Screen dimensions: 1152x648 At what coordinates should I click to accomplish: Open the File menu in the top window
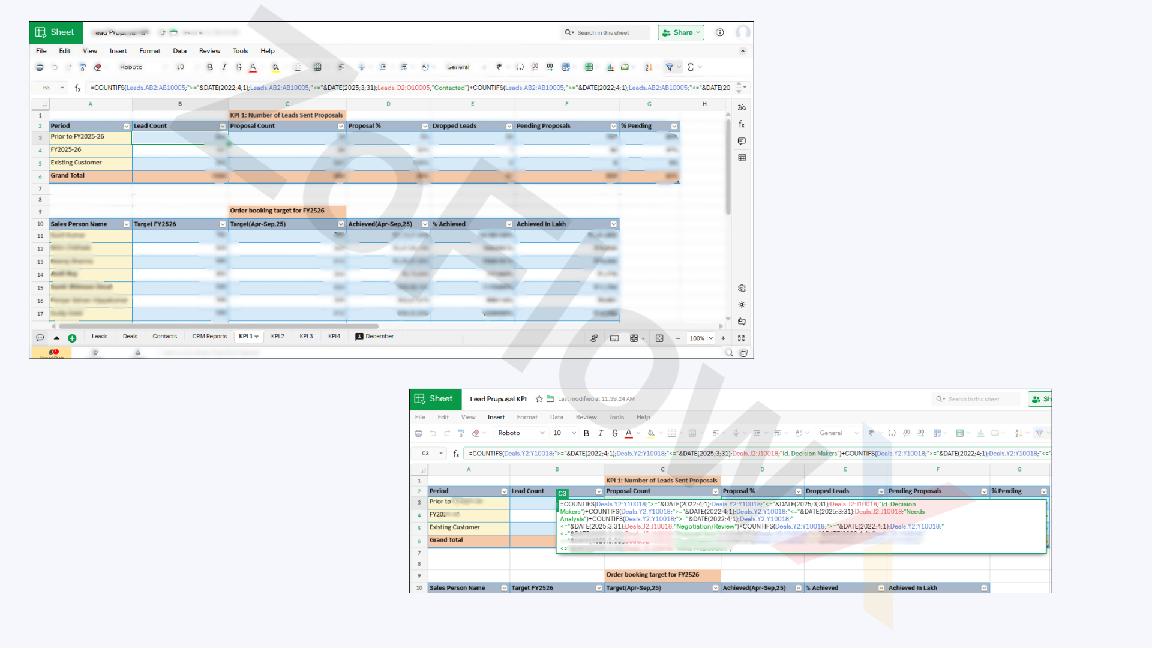point(41,51)
